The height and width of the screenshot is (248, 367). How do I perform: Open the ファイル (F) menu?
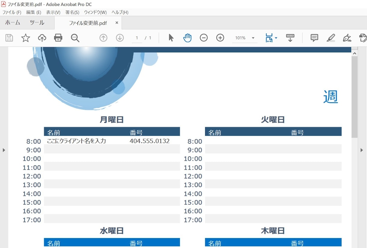tap(12, 12)
